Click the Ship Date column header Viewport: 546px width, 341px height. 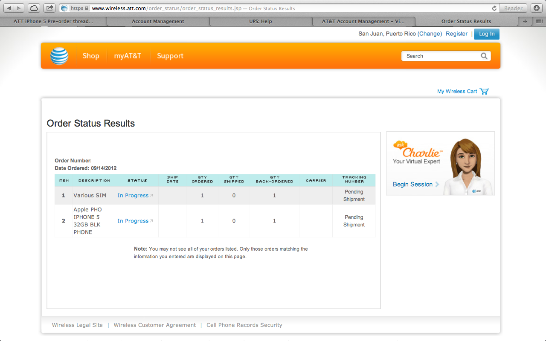point(172,179)
